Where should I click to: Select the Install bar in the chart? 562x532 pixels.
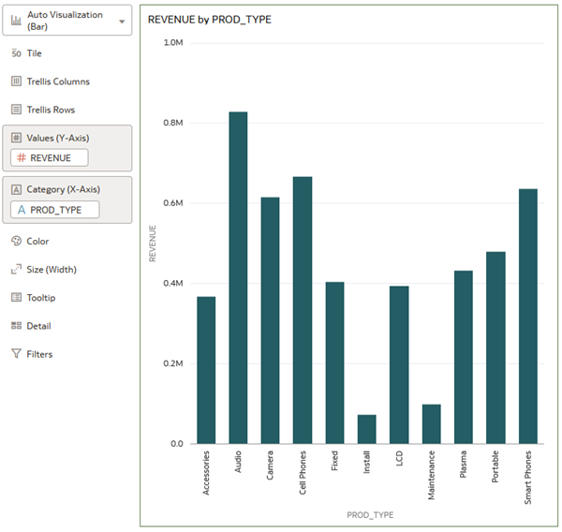pos(366,429)
